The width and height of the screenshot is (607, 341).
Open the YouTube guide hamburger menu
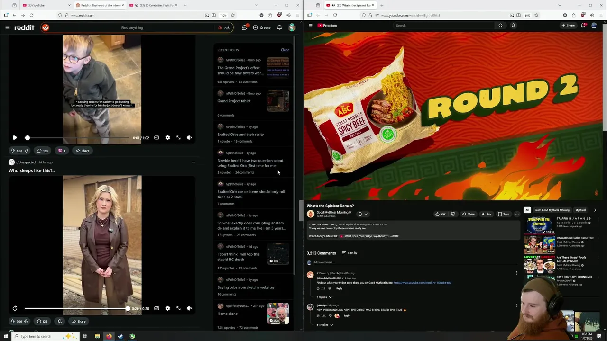[310, 26]
